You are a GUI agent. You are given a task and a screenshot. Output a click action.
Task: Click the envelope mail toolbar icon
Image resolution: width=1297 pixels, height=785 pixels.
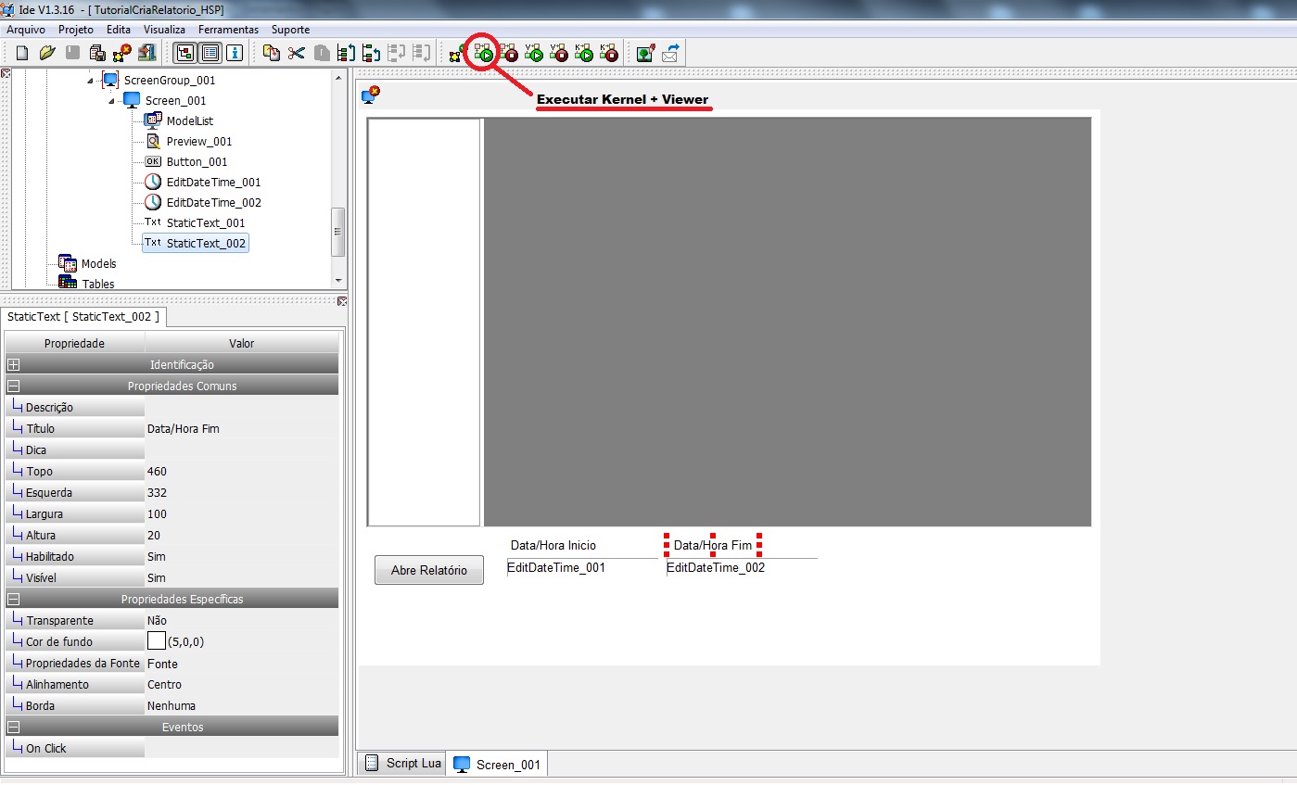(x=670, y=53)
